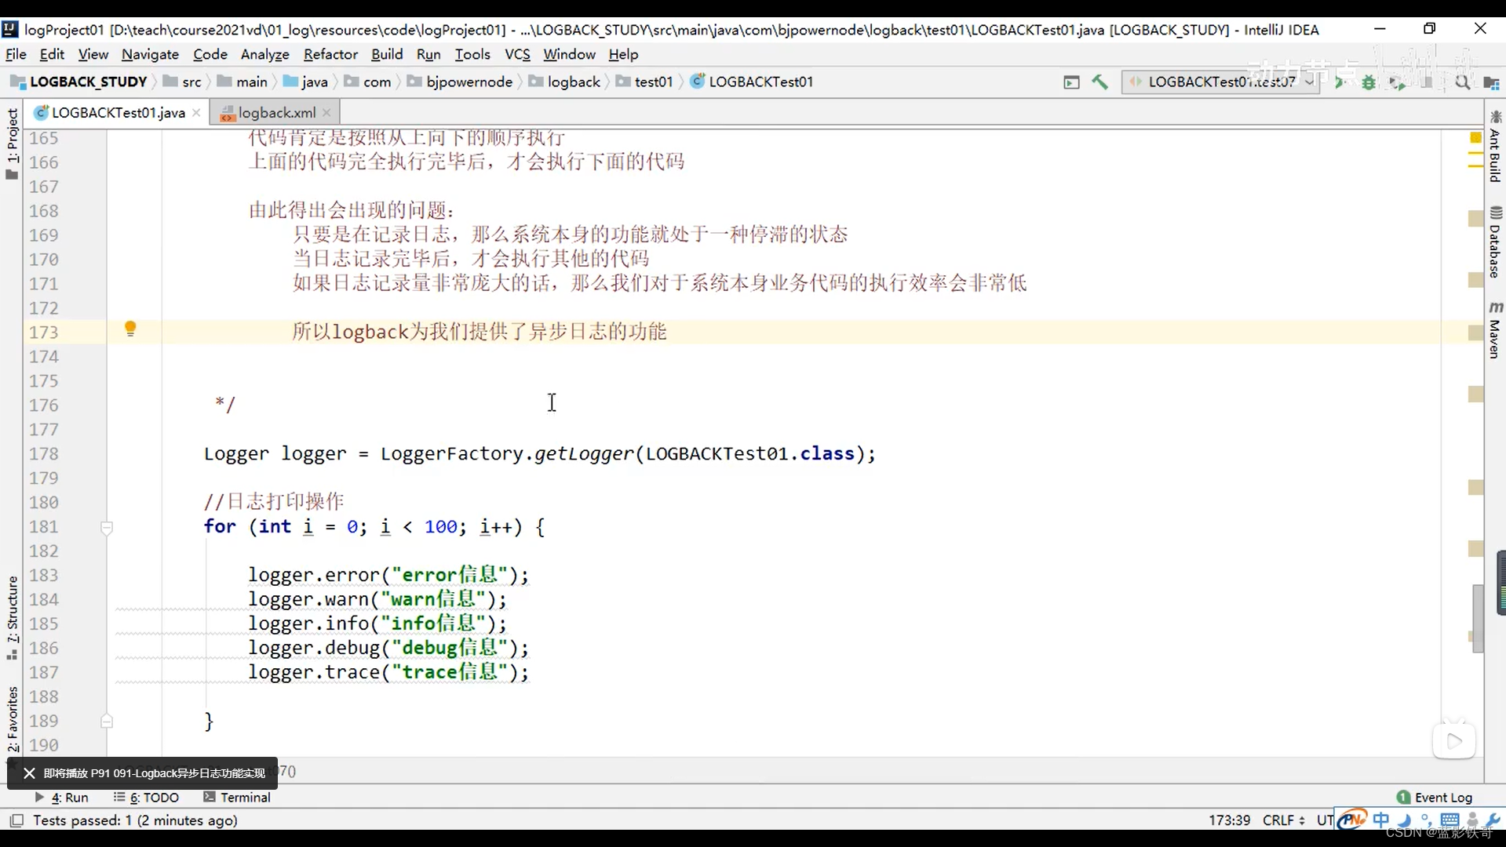Click the logger.error statement on line 183
Viewport: 1506px width, 847px height.
click(388, 575)
